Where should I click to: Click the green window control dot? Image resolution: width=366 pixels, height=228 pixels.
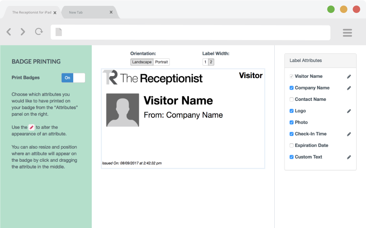[x=331, y=9]
